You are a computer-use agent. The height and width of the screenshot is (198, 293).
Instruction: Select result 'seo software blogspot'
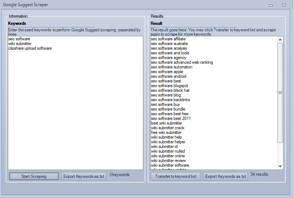pos(170,86)
